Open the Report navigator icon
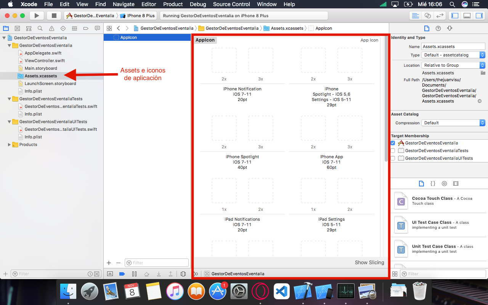The height and width of the screenshot is (305, 488). 97,29
